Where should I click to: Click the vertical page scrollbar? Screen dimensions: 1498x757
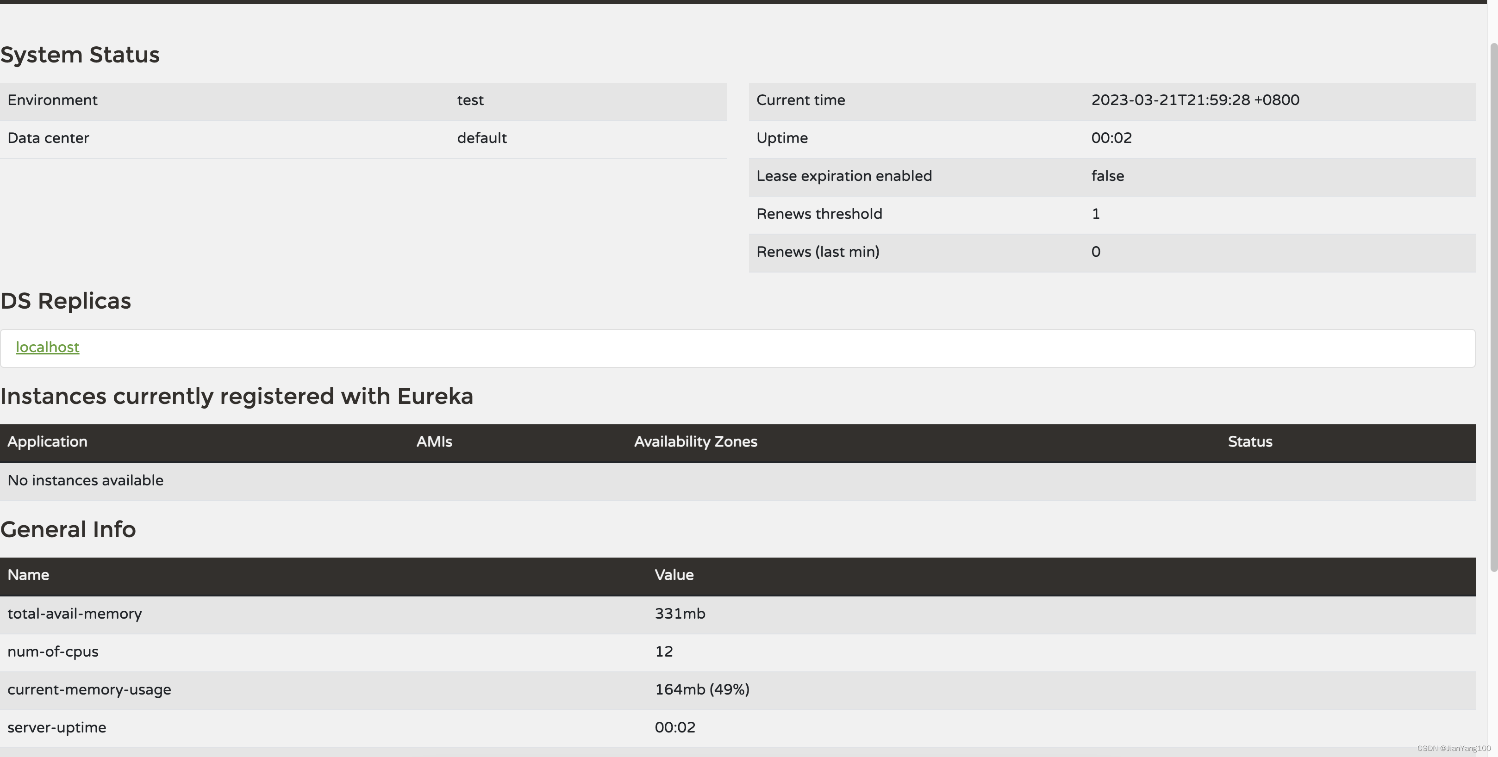tap(1493, 307)
